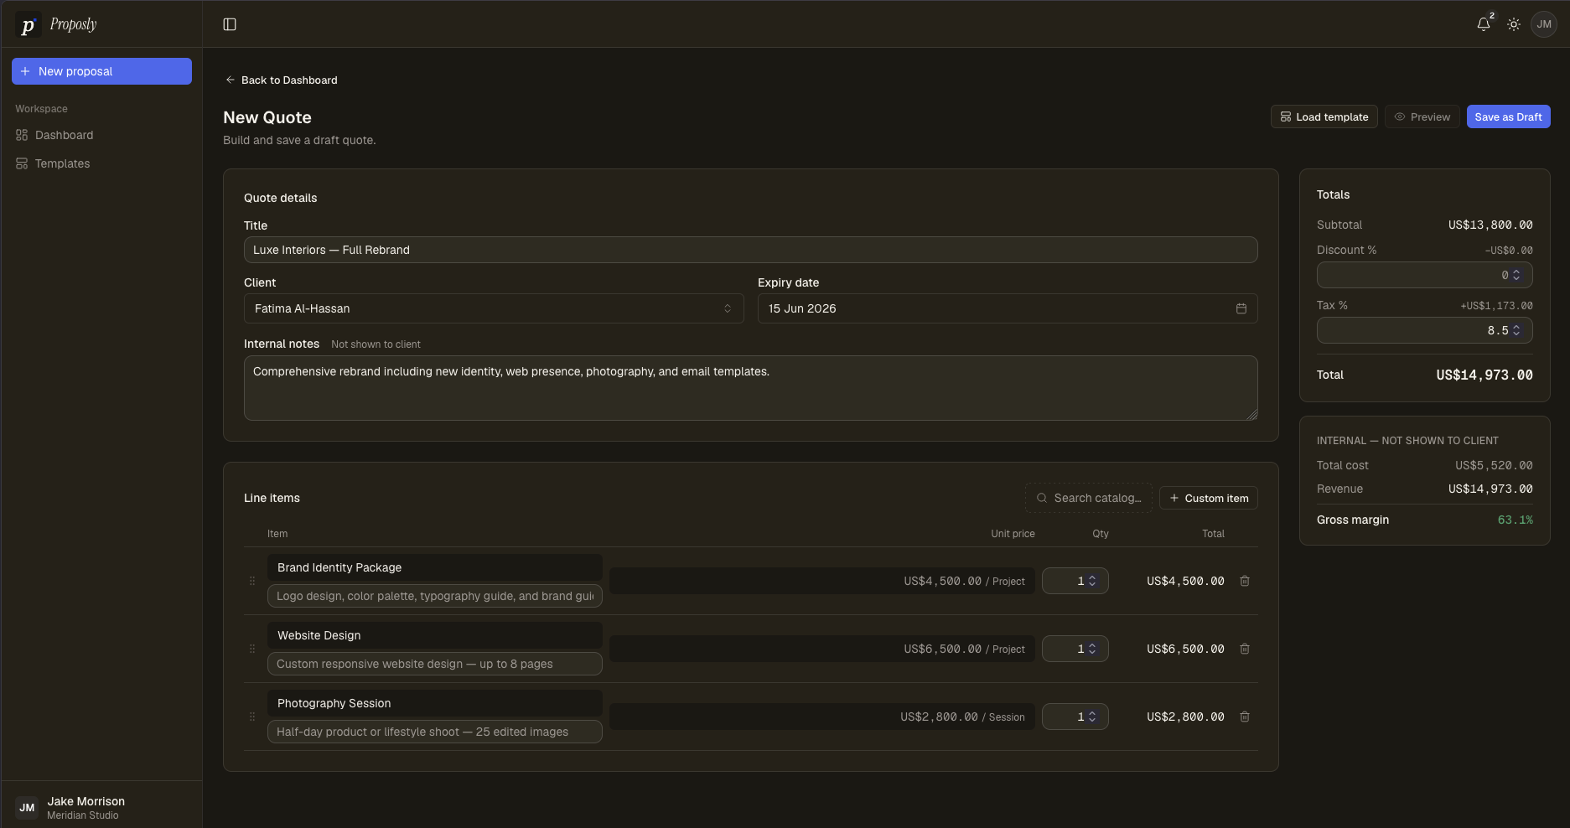Click the Total value US$14,973.00 in Totals

click(x=1485, y=375)
